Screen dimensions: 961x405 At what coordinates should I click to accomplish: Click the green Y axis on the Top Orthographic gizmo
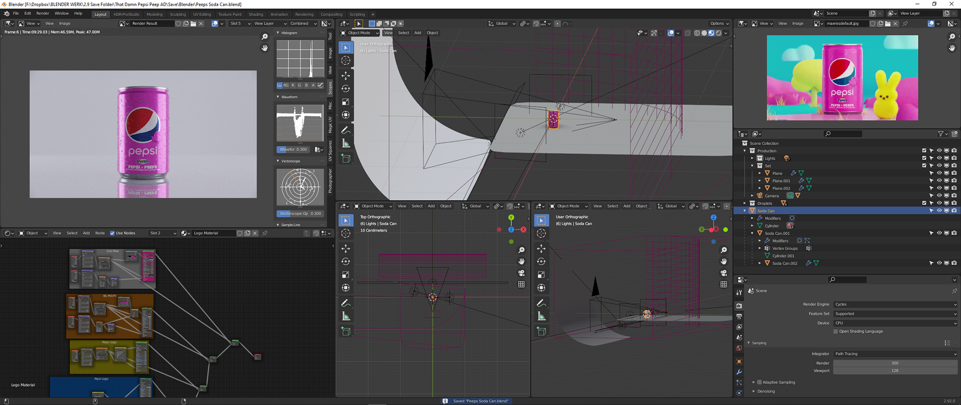coord(511,217)
